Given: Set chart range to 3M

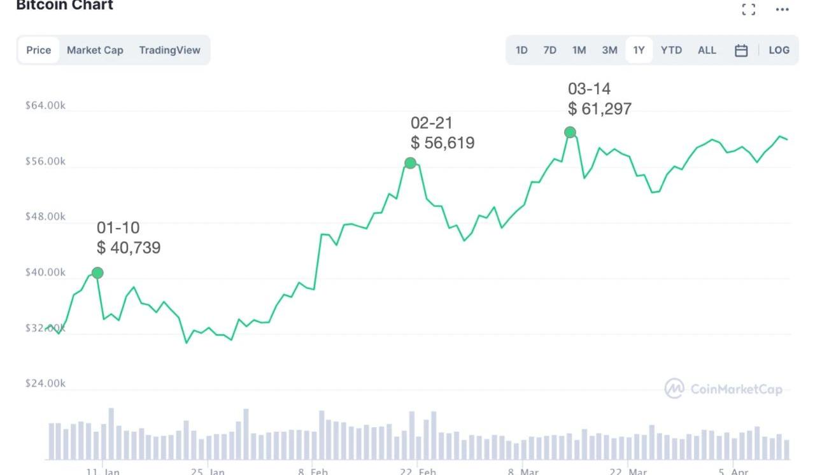Looking at the screenshot, I should pyautogui.click(x=609, y=50).
